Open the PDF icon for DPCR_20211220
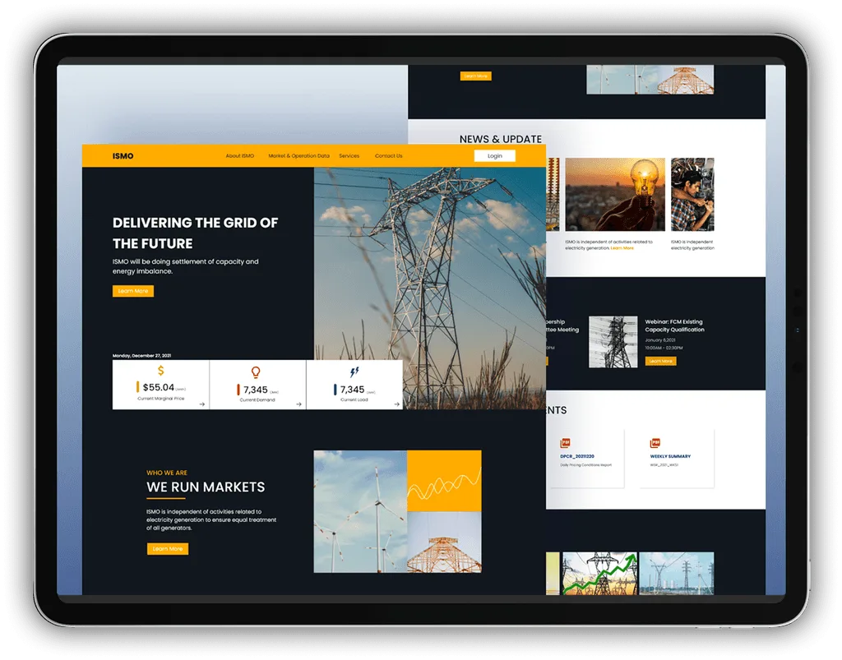842x660 pixels. (x=565, y=443)
